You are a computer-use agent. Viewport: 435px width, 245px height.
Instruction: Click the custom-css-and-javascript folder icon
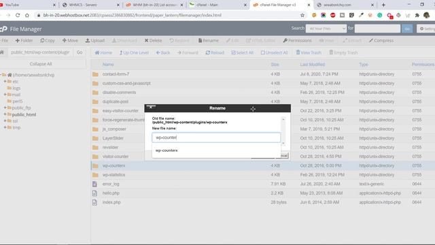[x=95, y=83]
